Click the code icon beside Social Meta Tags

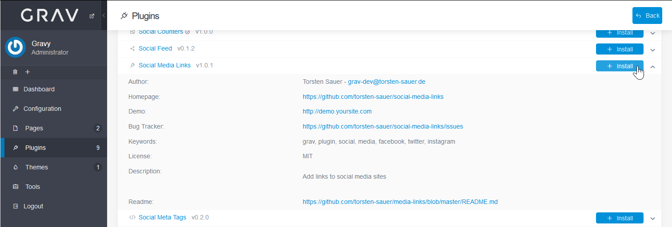[x=132, y=218]
